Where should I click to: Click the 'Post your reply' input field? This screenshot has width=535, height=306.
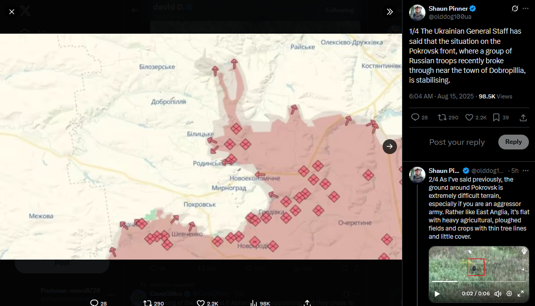[457, 142]
